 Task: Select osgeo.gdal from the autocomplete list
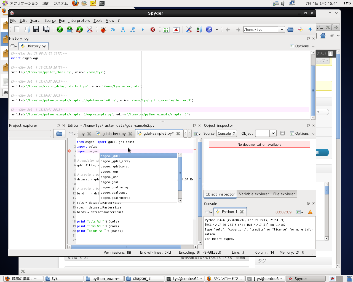[x=109, y=182]
